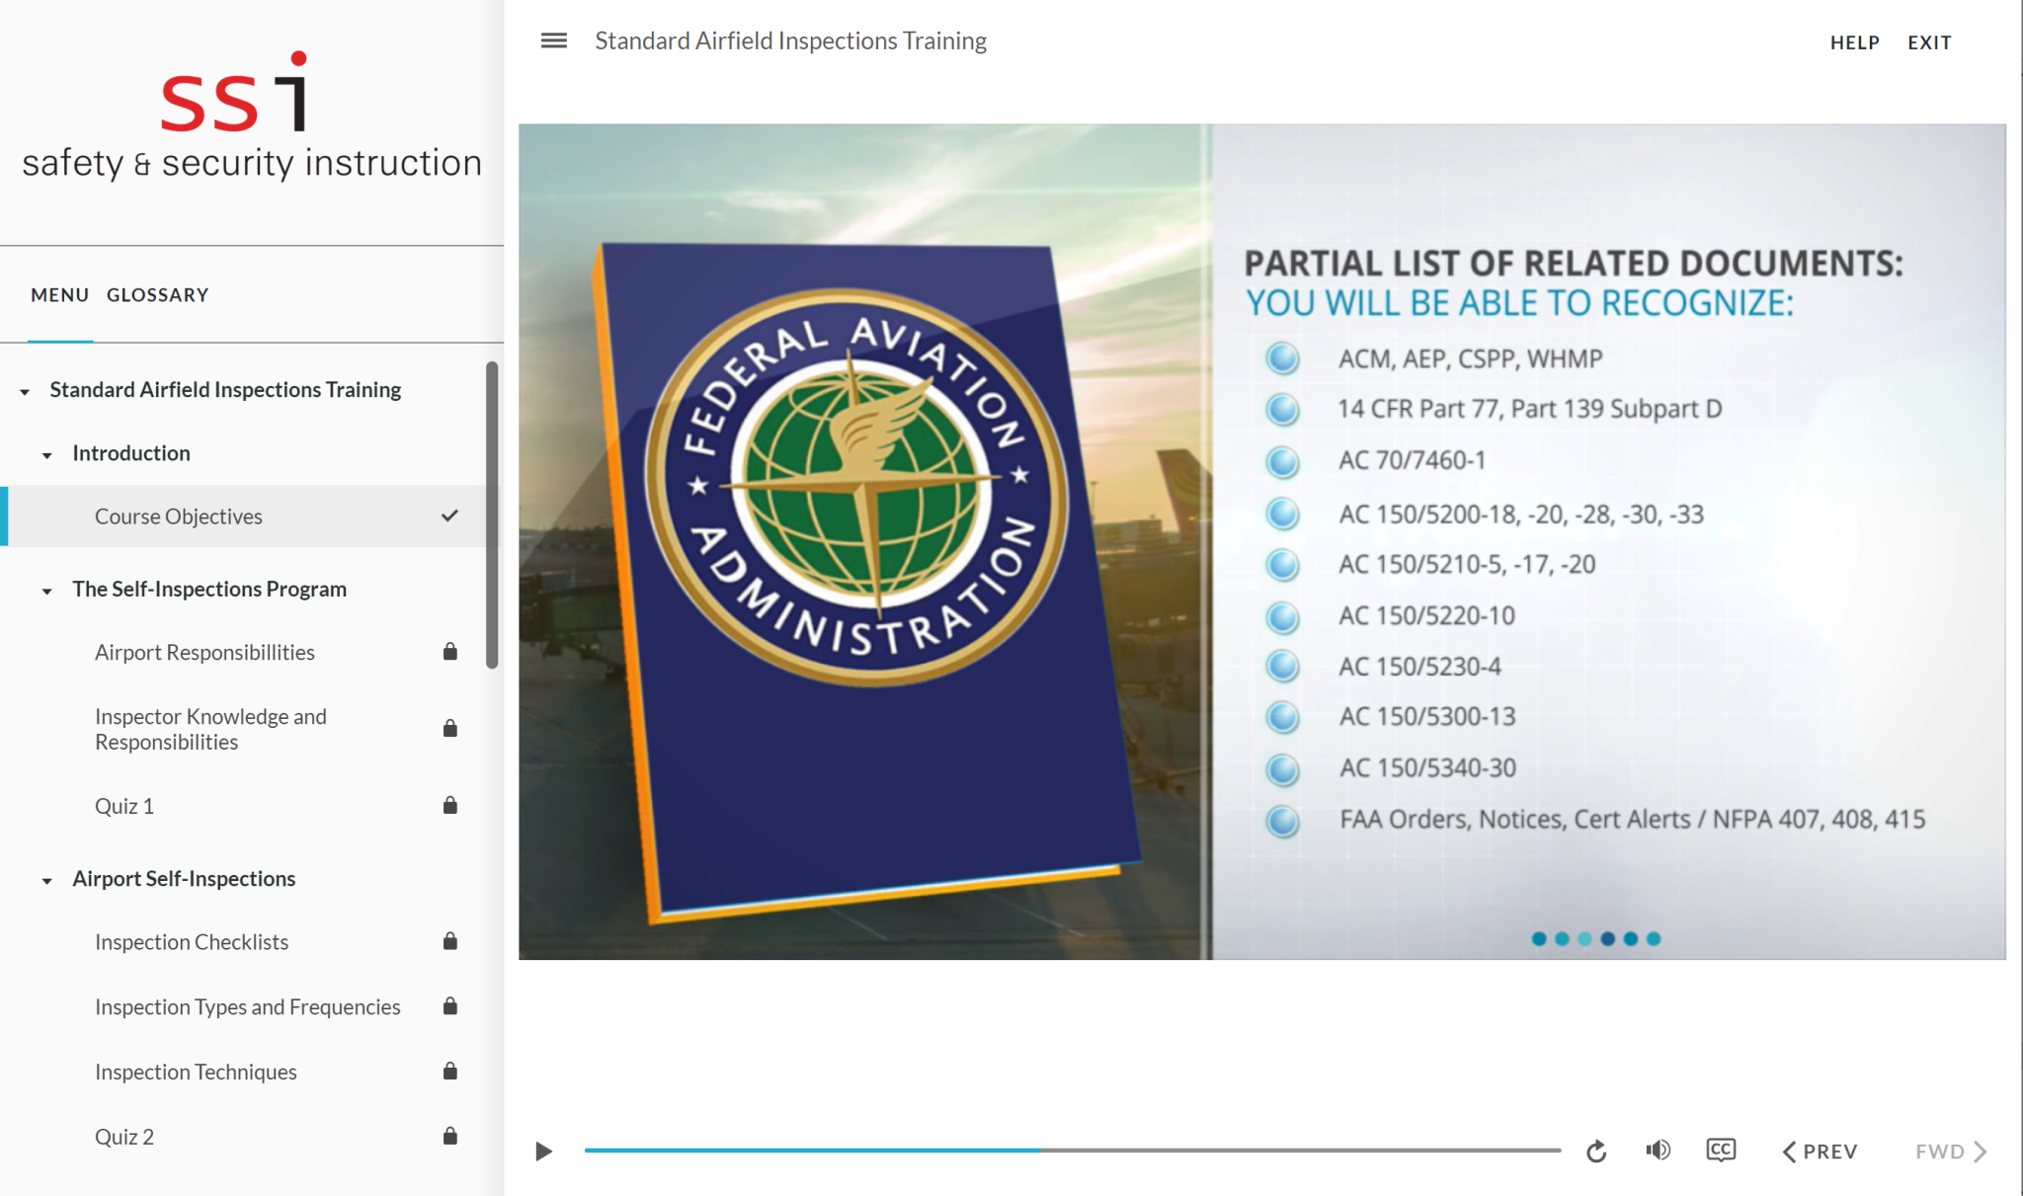
Task: Click the HELP link
Action: (1854, 42)
